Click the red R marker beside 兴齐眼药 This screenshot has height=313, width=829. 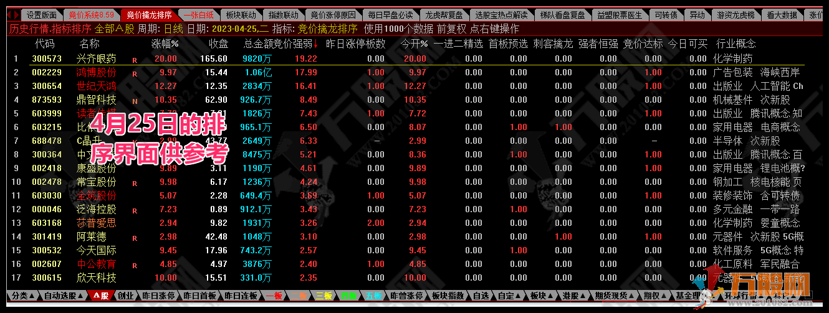pyautogui.click(x=134, y=60)
